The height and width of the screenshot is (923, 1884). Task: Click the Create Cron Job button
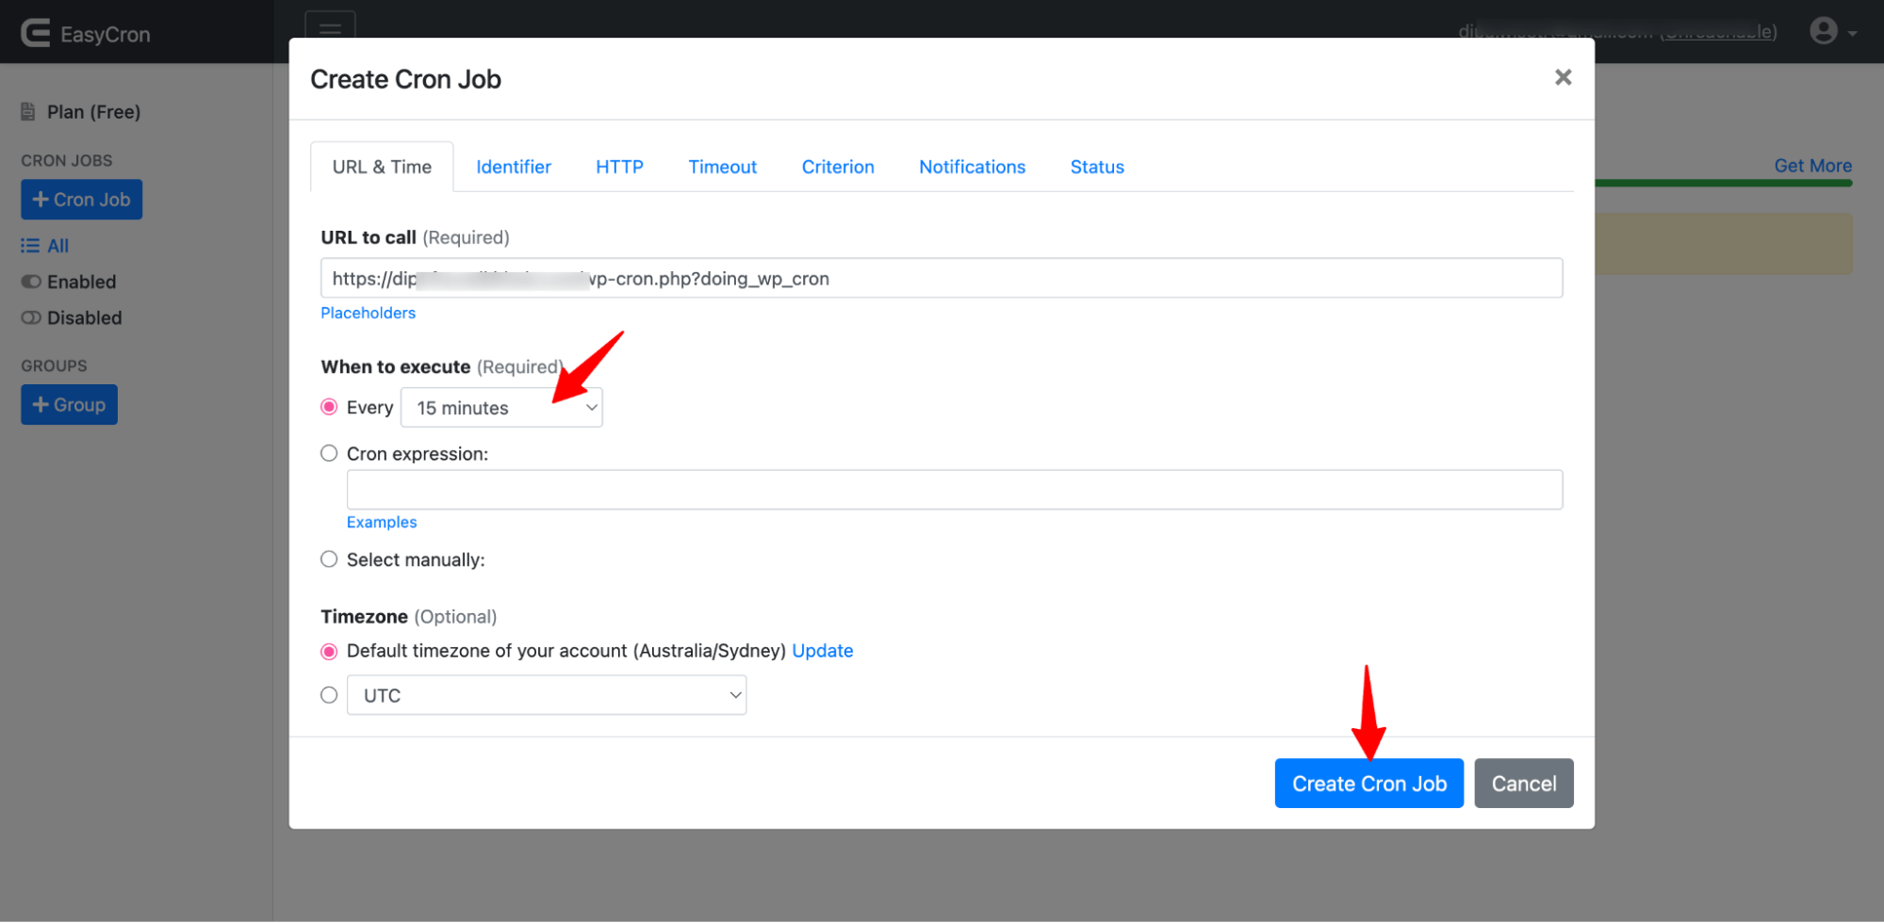pyautogui.click(x=1368, y=783)
